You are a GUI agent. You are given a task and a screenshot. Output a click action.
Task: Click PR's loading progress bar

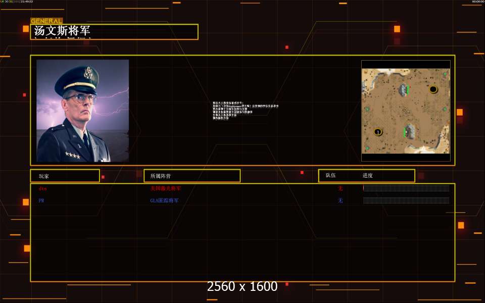point(406,200)
